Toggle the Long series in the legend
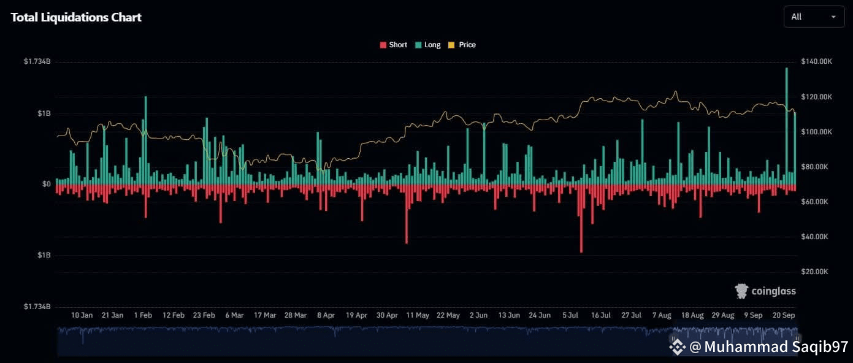The width and height of the screenshot is (853, 363). (427, 45)
